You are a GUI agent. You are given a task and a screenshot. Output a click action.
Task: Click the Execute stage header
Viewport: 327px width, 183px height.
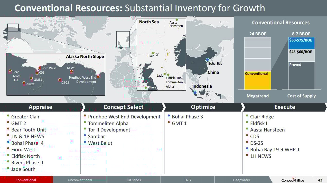coord(285,107)
